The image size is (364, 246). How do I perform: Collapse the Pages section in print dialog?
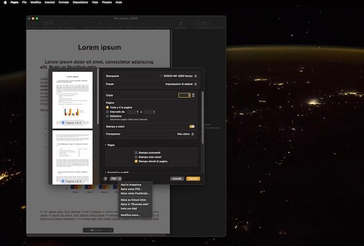point(106,145)
